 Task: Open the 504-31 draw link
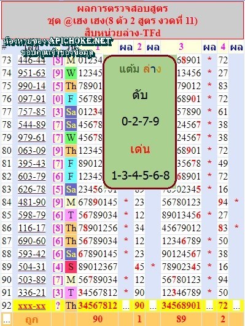pos(32,267)
